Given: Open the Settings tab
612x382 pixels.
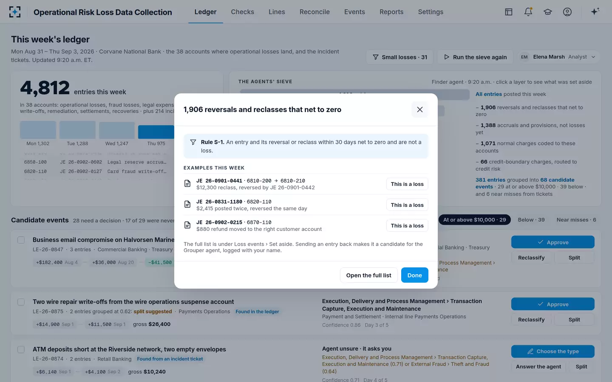Looking at the screenshot, I should tap(431, 12).
